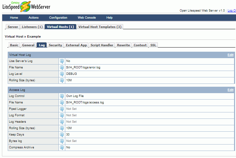Show help for Virtual Host Log Rolling Size

[62, 80]
